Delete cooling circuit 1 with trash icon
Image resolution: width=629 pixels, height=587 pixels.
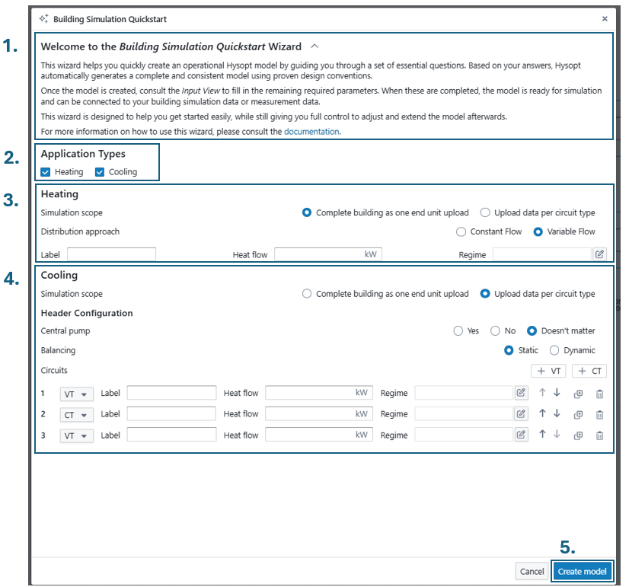(599, 394)
